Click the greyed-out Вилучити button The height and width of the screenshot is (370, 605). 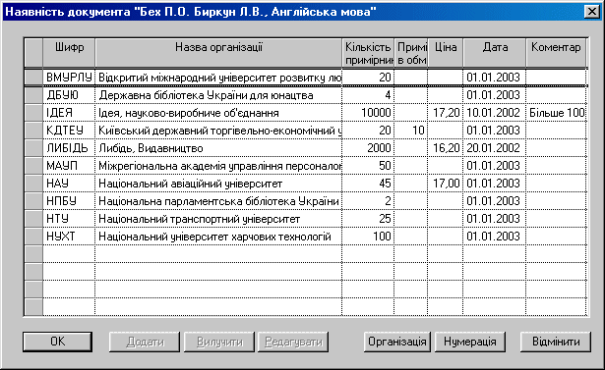219,342
